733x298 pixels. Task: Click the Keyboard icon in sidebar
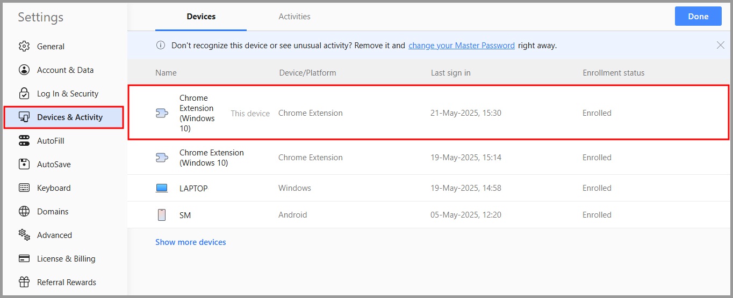(24, 188)
